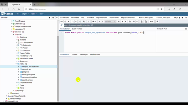The image size is (188, 105).
Task: Click the browser refresh button
Action: click(14, 9)
